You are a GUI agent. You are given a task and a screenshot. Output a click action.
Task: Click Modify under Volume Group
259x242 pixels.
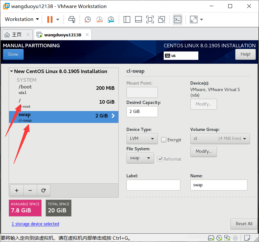[x=203, y=151]
